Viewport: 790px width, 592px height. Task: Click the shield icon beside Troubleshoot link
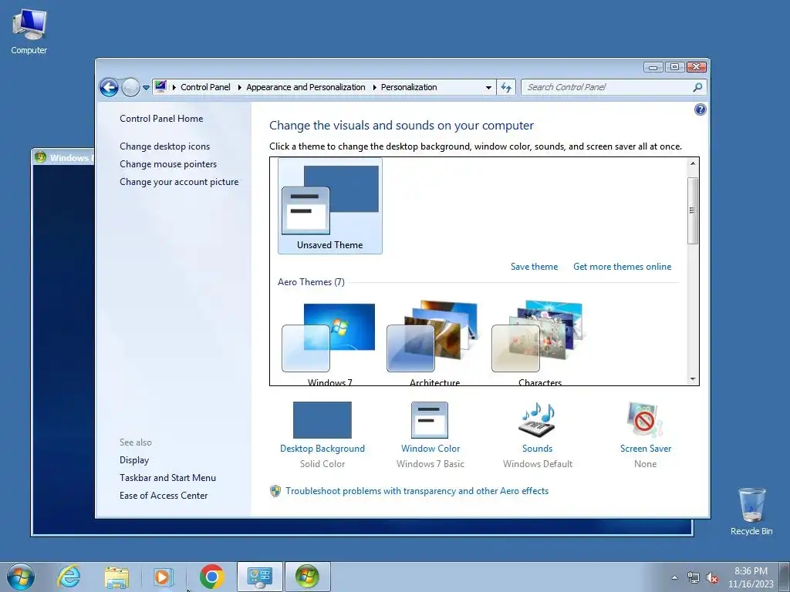[275, 491]
